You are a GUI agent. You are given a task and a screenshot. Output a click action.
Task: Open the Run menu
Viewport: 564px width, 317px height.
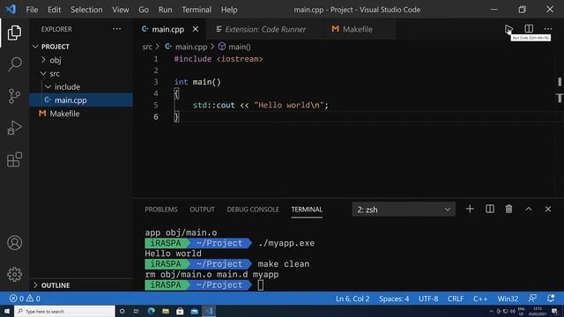coord(165,10)
